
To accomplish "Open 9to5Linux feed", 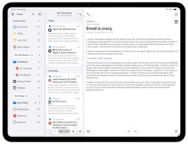I will 27,116.
